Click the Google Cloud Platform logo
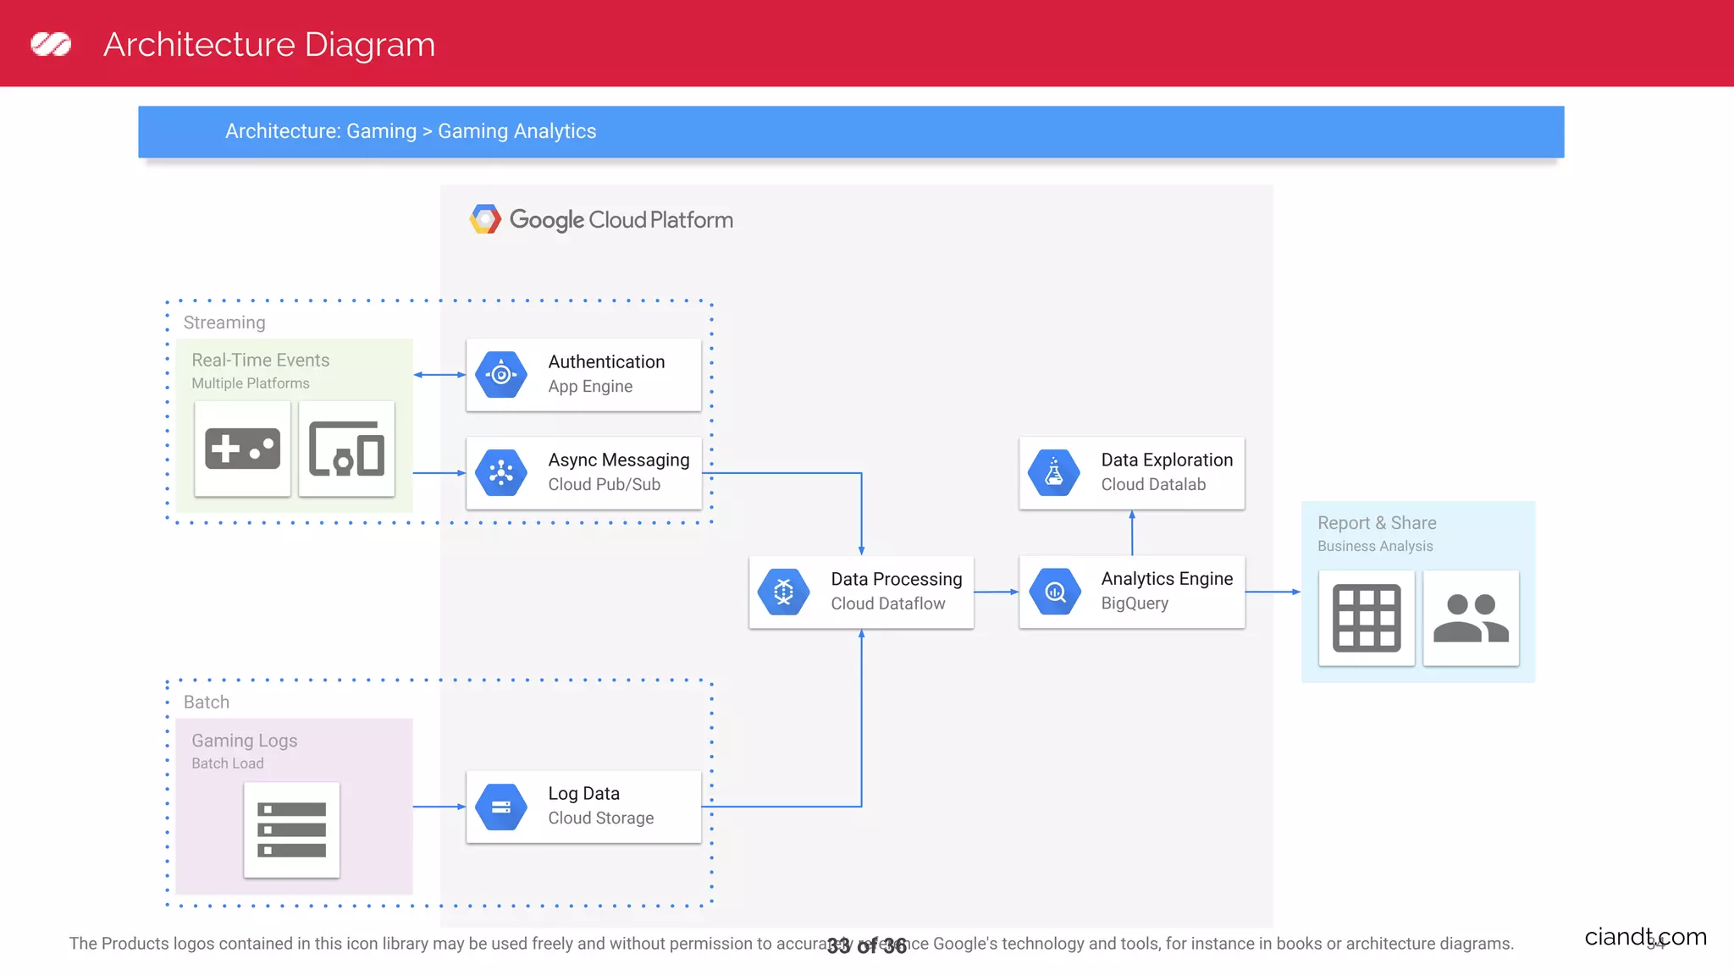 tap(601, 220)
